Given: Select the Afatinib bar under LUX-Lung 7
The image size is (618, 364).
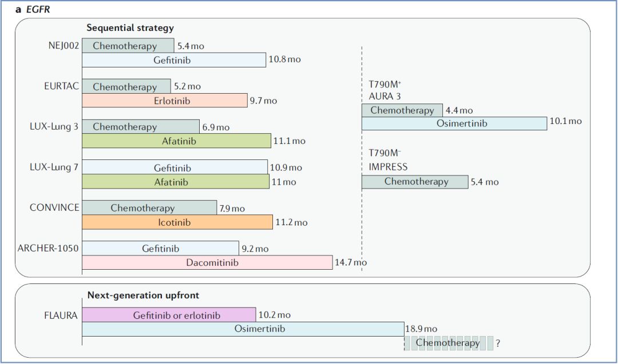Looking at the screenshot, I should pyautogui.click(x=176, y=182).
